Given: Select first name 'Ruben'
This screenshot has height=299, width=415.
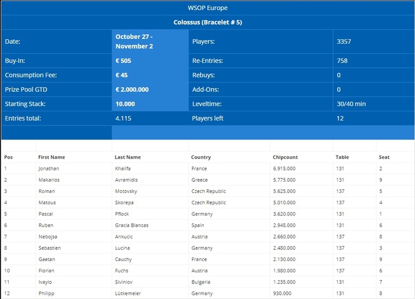Looking at the screenshot, I should [x=46, y=226].
